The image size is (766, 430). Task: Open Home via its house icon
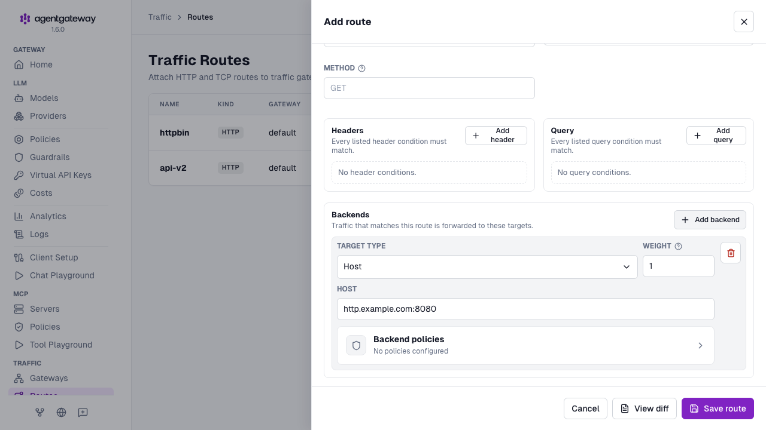tap(19, 64)
